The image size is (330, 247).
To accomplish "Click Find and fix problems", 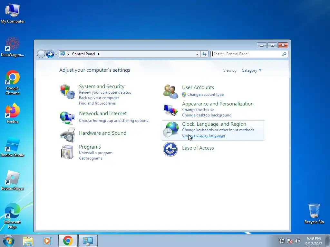I will pyautogui.click(x=97, y=103).
